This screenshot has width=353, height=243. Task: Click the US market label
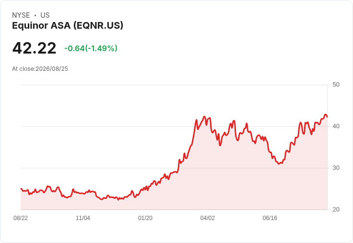click(45, 15)
